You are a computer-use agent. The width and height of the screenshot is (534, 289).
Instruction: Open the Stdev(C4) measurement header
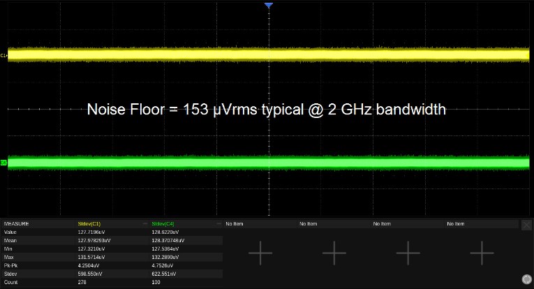tap(163, 223)
